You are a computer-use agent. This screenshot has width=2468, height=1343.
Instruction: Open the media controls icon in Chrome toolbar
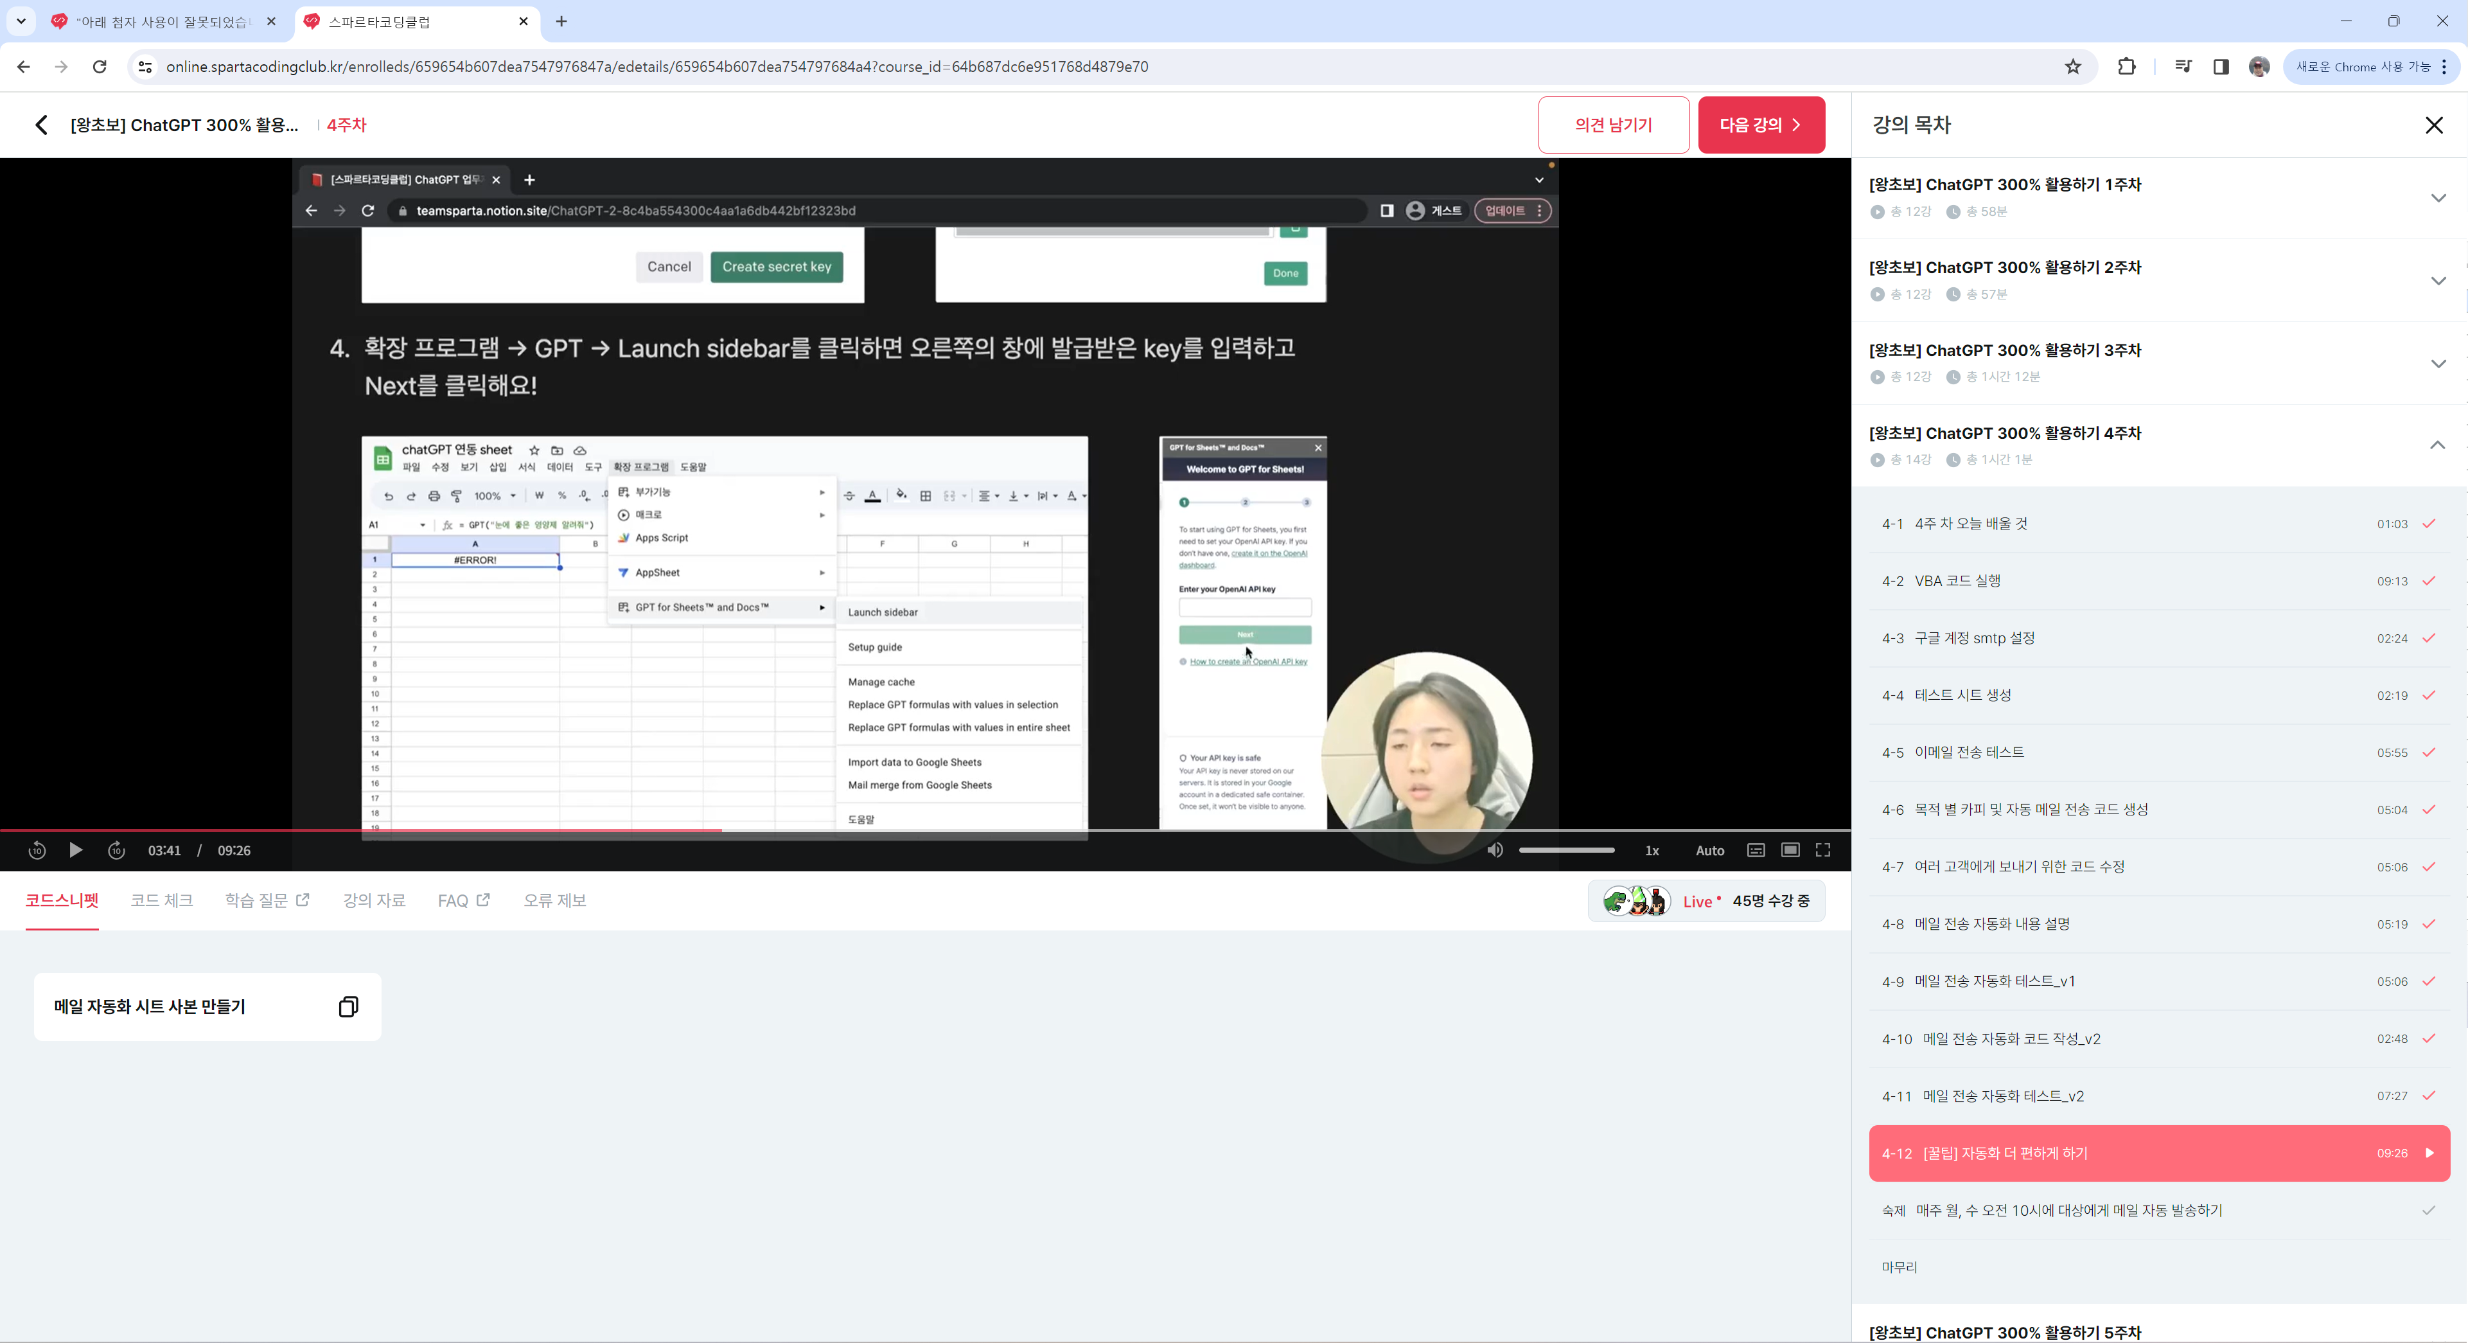(x=2183, y=67)
